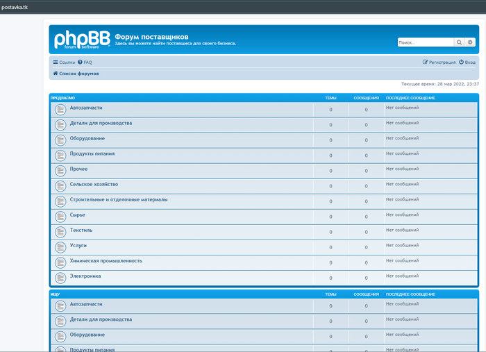Click the postavka.tk address text
Image resolution: width=486 pixels, height=352 pixels.
tap(15, 7)
